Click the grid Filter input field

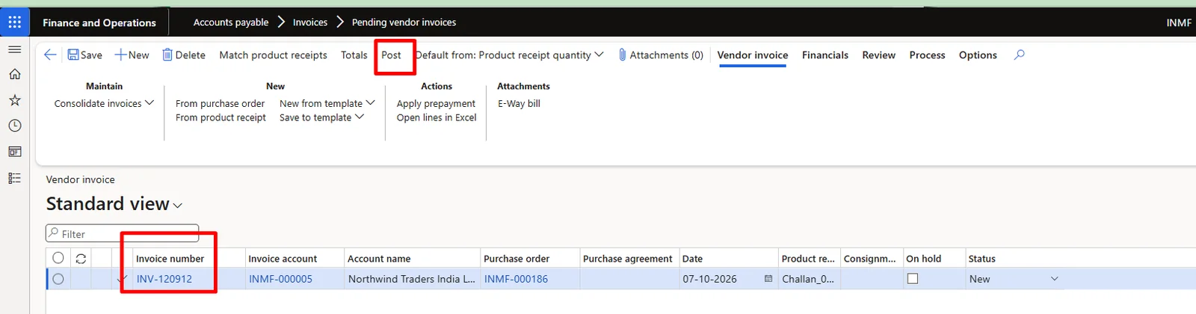pos(123,233)
